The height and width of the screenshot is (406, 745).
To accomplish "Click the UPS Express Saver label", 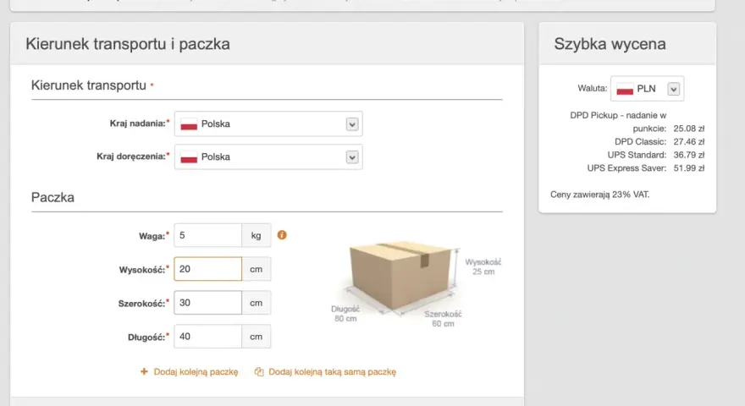I will click(626, 168).
